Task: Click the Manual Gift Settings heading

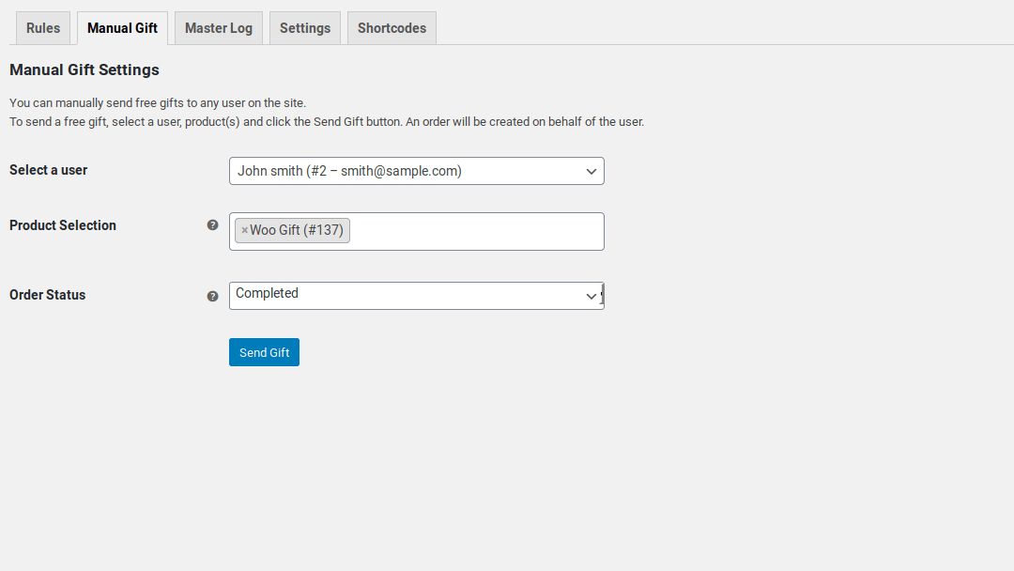Action: [x=84, y=69]
